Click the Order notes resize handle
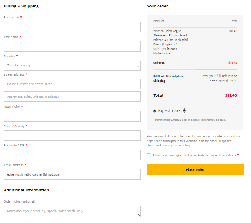 coord(138,215)
